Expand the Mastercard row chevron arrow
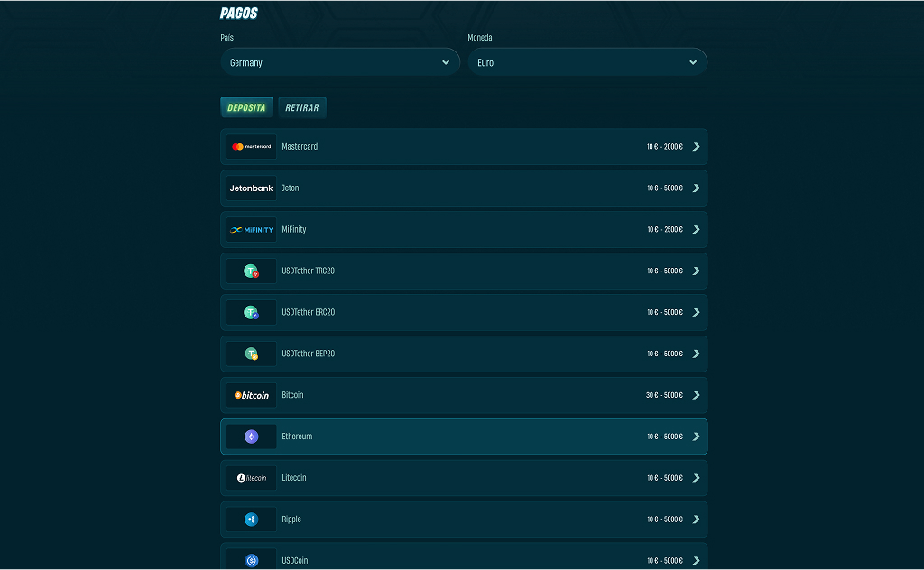Image resolution: width=924 pixels, height=570 pixels. tap(696, 147)
